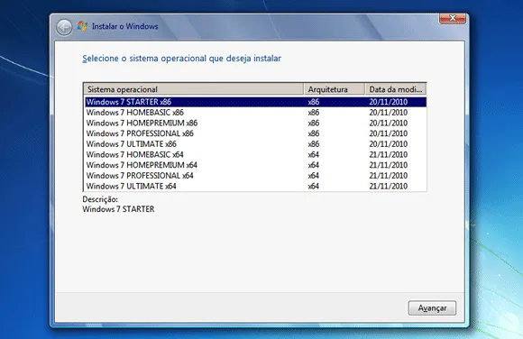The image size is (523, 339).
Task: Sort by Sistema operacional column header
Action: pyautogui.click(x=194, y=89)
